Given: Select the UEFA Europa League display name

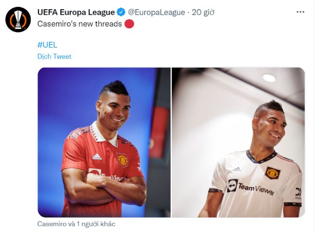Looking at the screenshot, I should (x=76, y=12).
